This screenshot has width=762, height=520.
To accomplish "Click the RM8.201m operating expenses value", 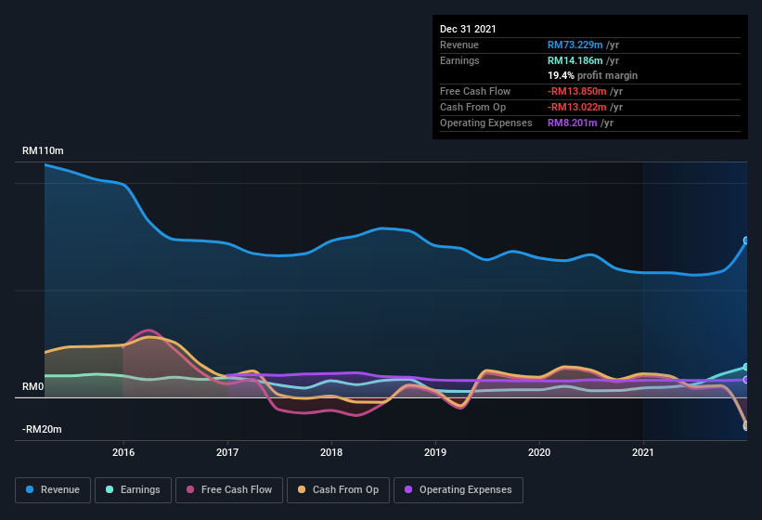I will [572, 123].
